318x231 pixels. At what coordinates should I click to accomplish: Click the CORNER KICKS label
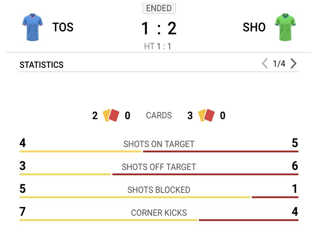click(159, 213)
